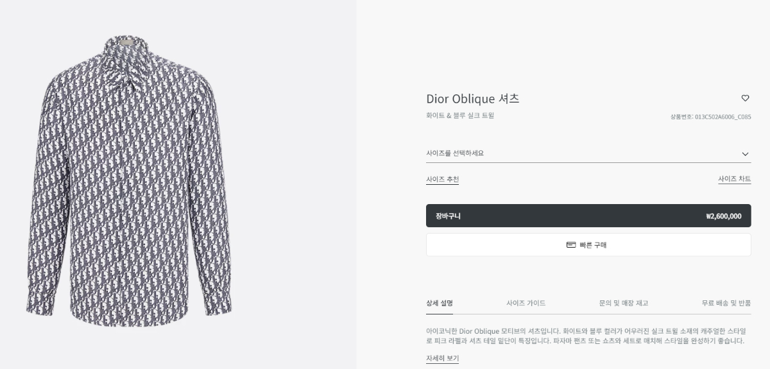Open the 사이즈를 선택하세요 dropdown
The width and height of the screenshot is (770, 369).
pos(577,153)
